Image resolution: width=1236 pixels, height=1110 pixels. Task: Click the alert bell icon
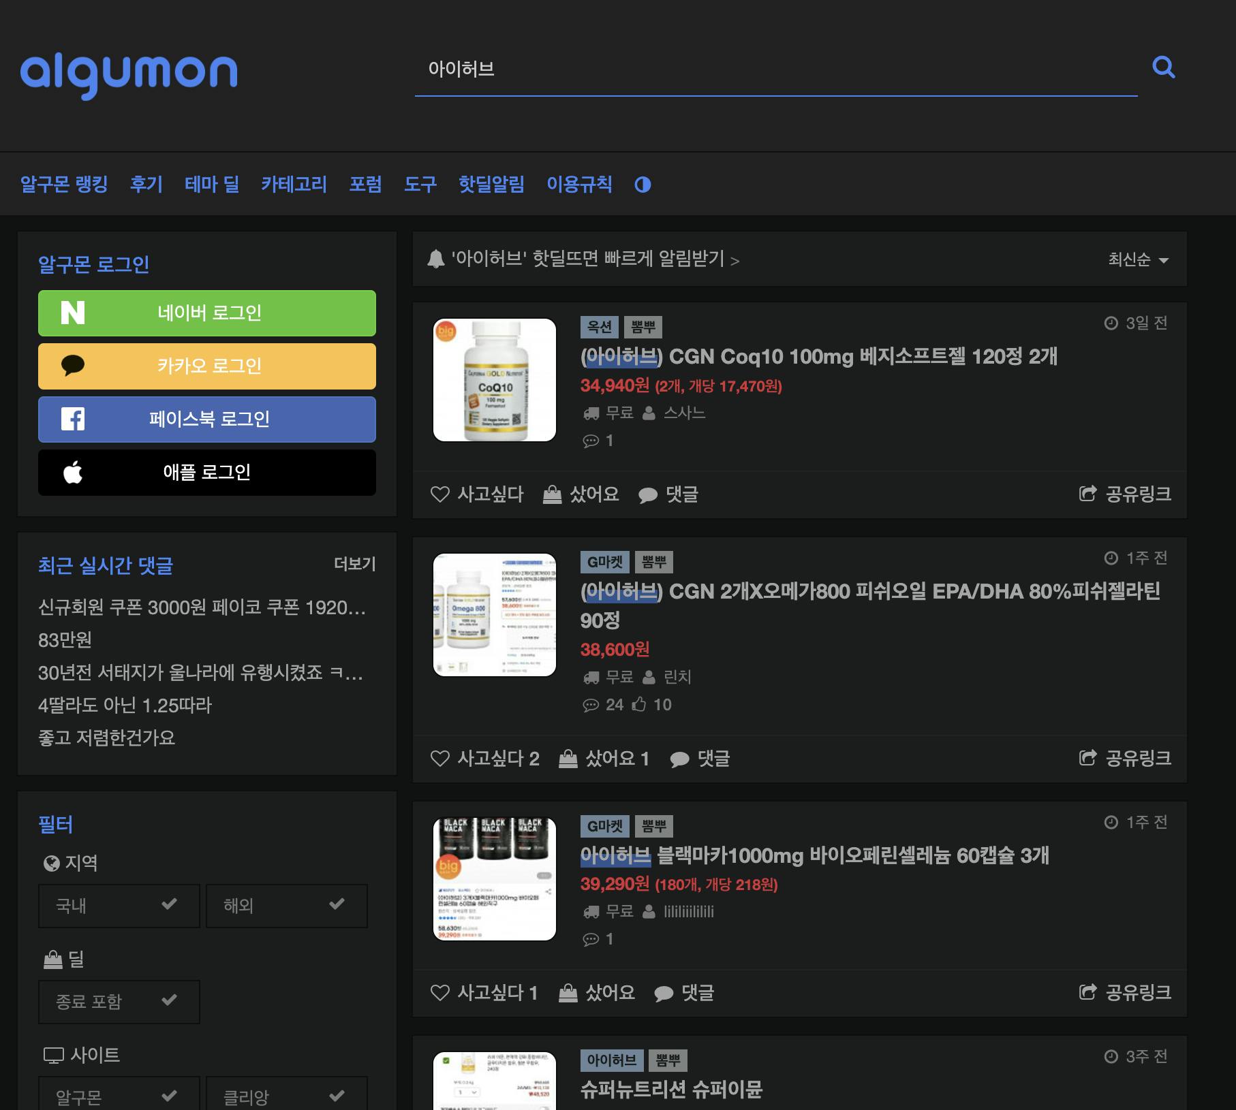(435, 259)
